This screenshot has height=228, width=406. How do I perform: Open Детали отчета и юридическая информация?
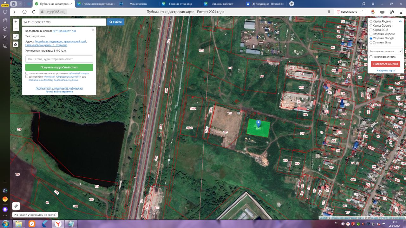coord(59,88)
